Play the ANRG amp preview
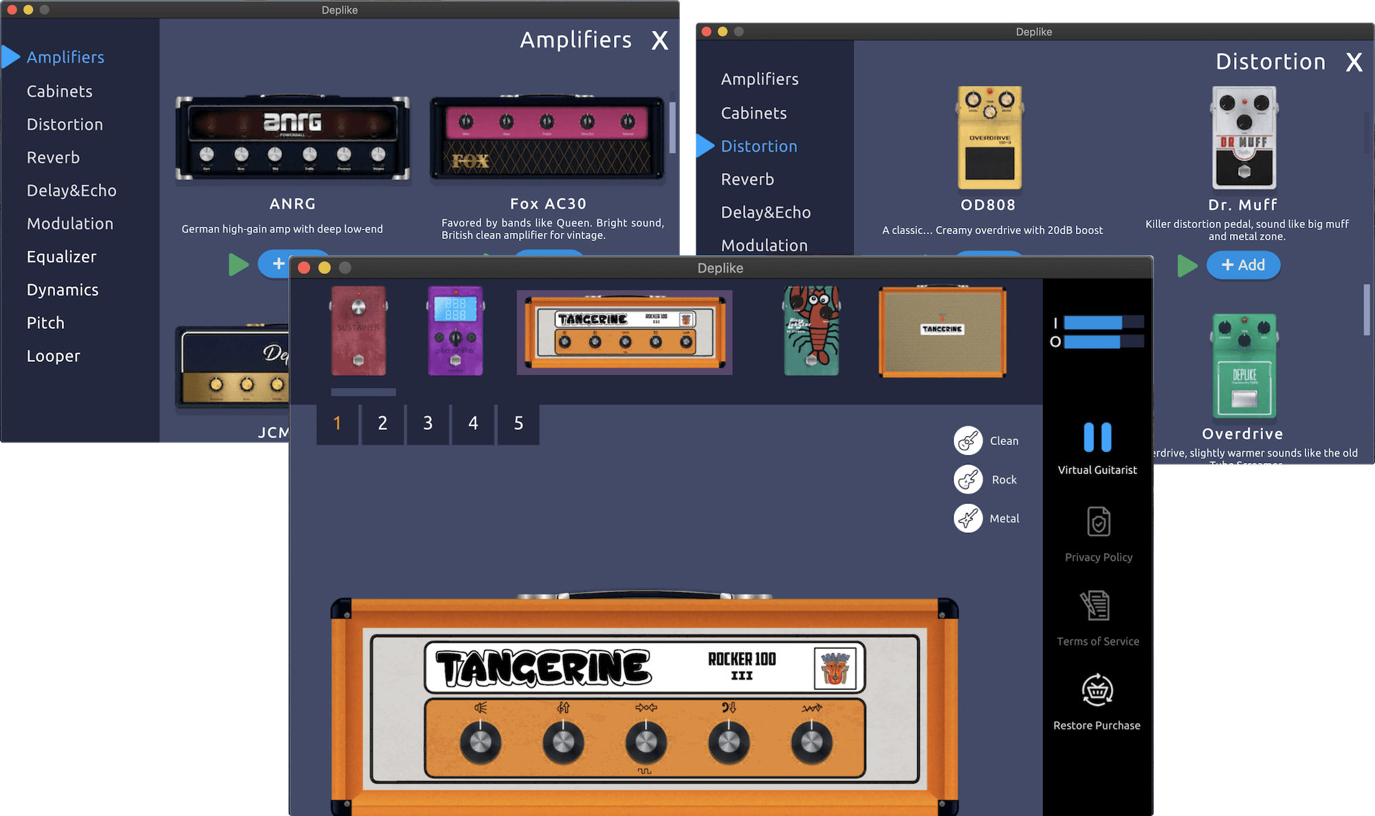Image resolution: width=1375 pixels, height=816 pixels. [239, 263]
